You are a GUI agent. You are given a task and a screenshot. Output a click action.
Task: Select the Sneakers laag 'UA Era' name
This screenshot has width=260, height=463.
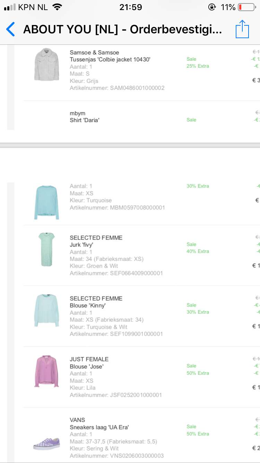tap(99, 427)
